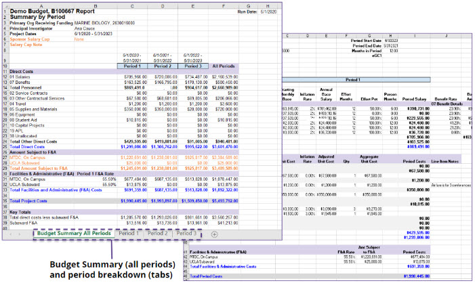Click the 'Total Period Costs' row label
475x285 pixels.
pos(206,276)
